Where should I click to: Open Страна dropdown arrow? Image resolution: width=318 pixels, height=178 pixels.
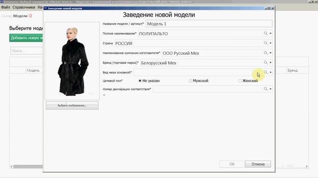click(270, 43)
